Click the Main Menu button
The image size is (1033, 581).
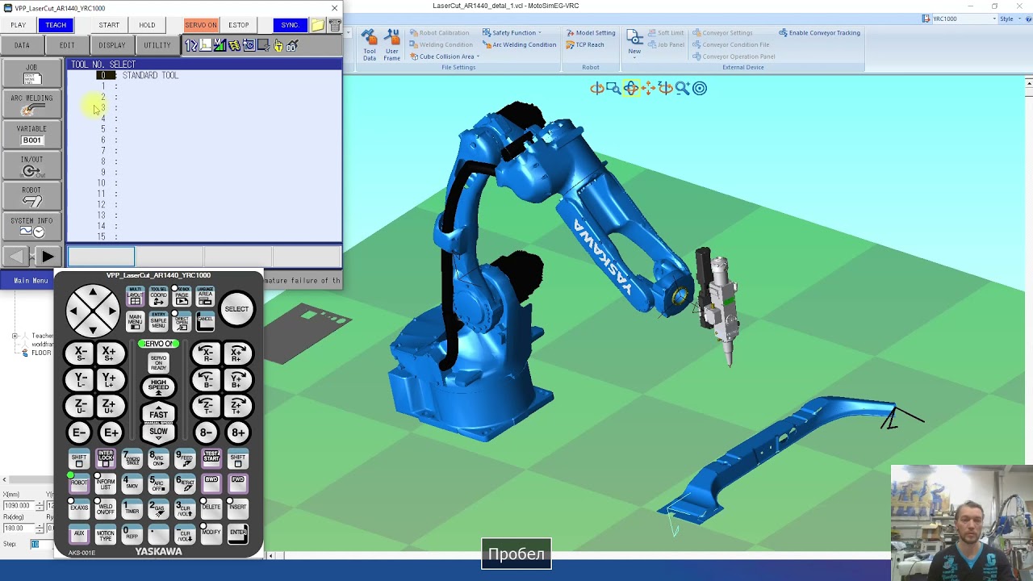[31, 281]
